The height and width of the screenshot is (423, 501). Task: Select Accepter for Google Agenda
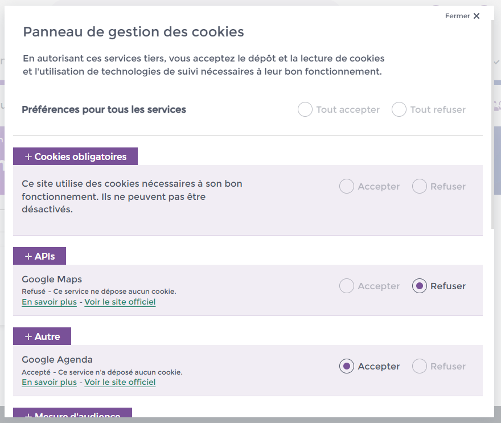click(346, 366)
